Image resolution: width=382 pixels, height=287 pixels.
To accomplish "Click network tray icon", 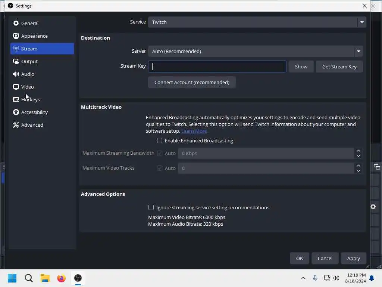I will coord(327,278).
